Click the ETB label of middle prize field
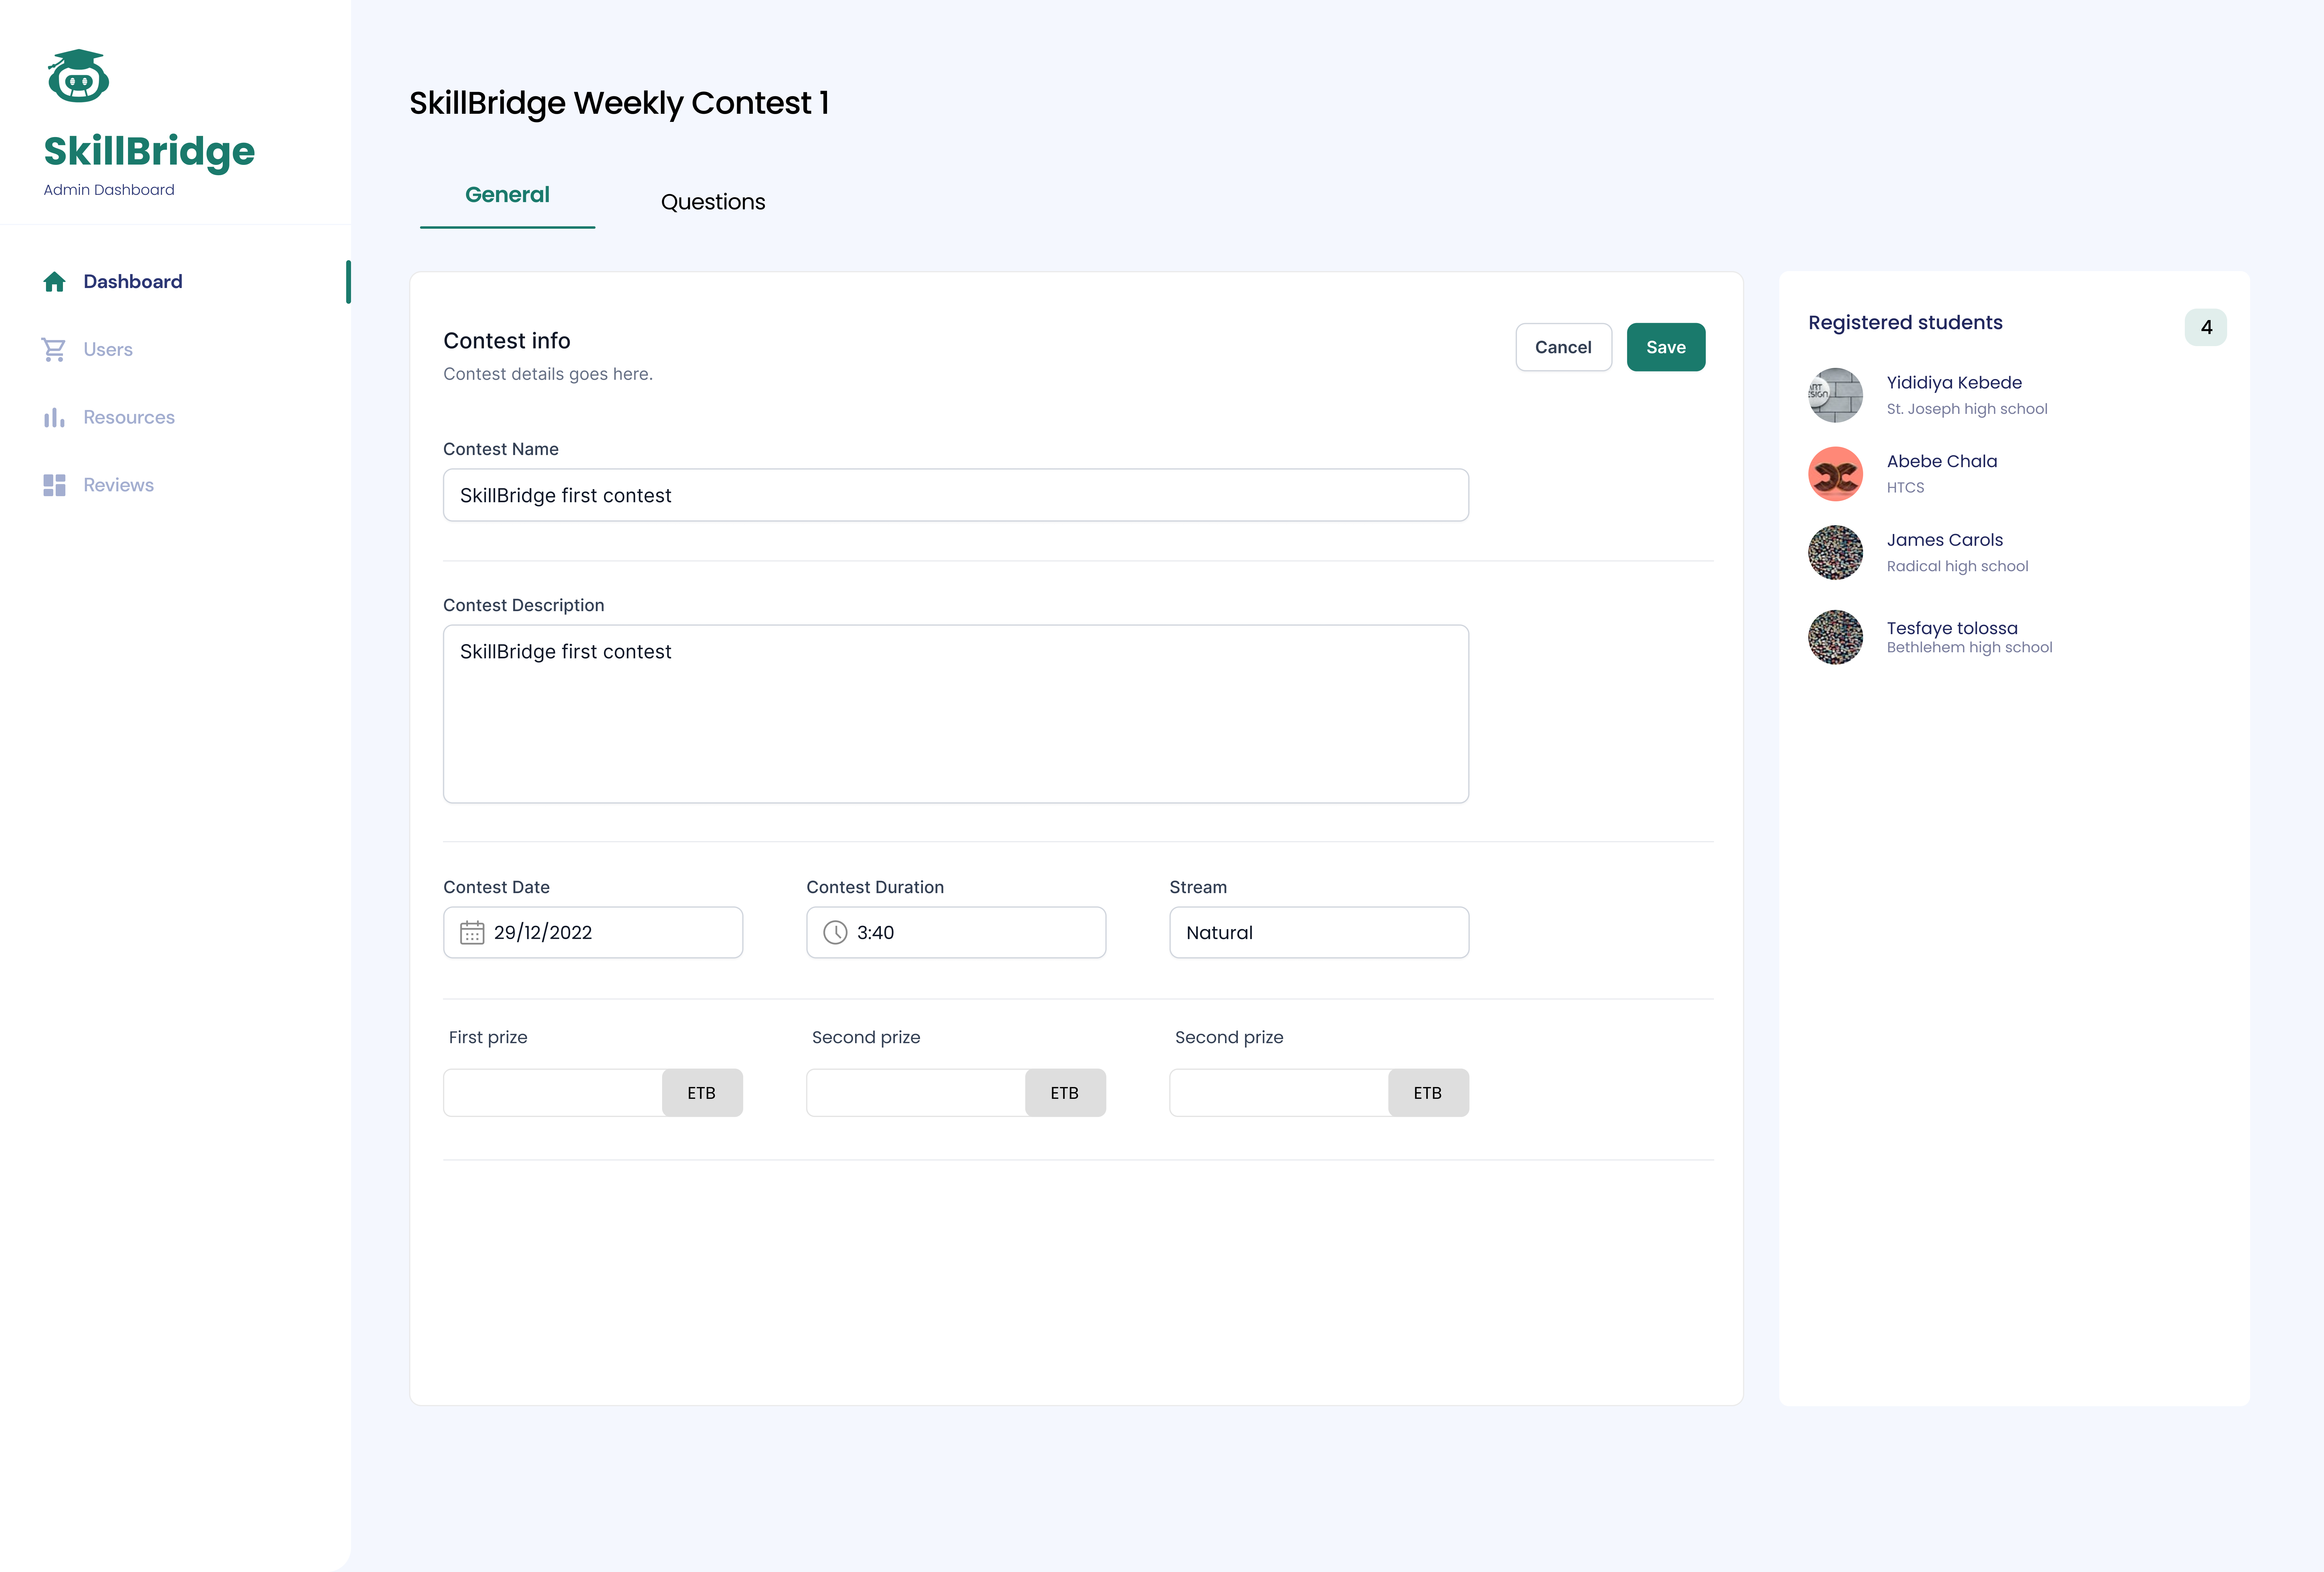Viewport: 2324px width, 1572px height. click(1065, 1093)
